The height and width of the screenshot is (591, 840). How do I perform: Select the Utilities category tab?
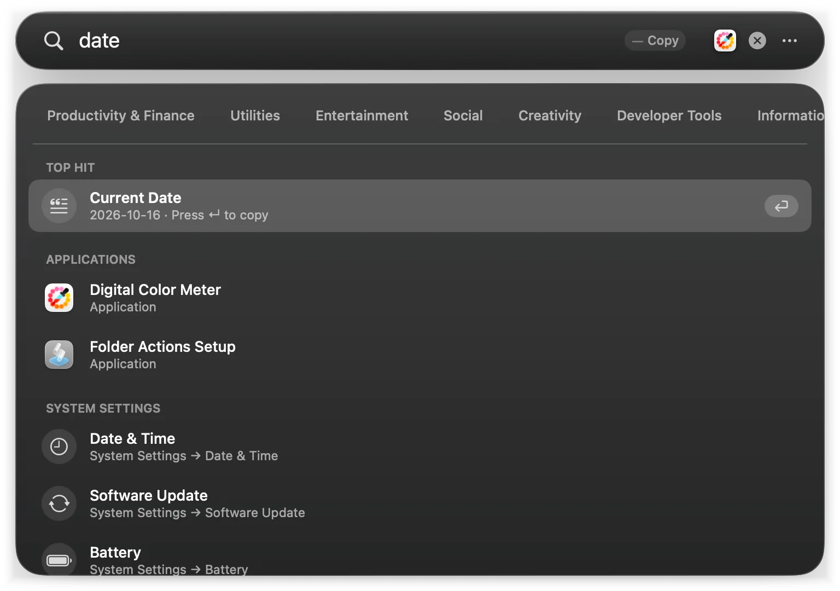tap(255, 115)
